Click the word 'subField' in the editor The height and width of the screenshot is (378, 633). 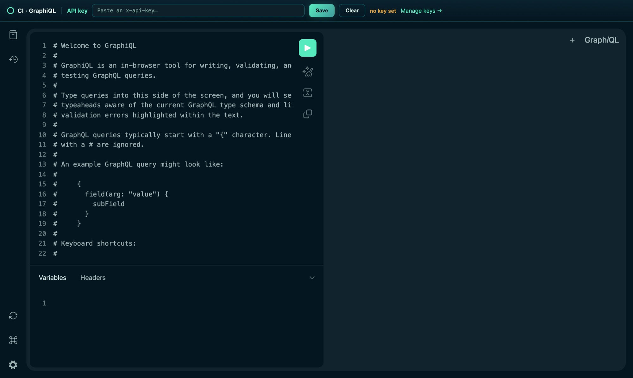(x=109, y=204)
